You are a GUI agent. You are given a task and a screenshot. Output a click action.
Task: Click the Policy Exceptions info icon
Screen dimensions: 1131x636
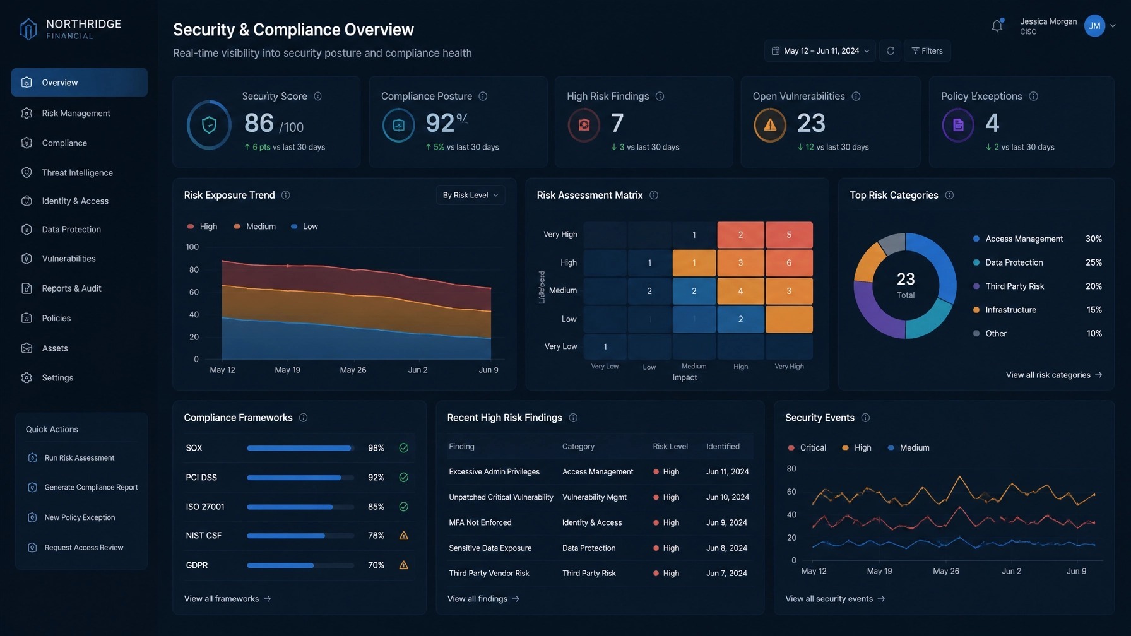point(1033,97)
